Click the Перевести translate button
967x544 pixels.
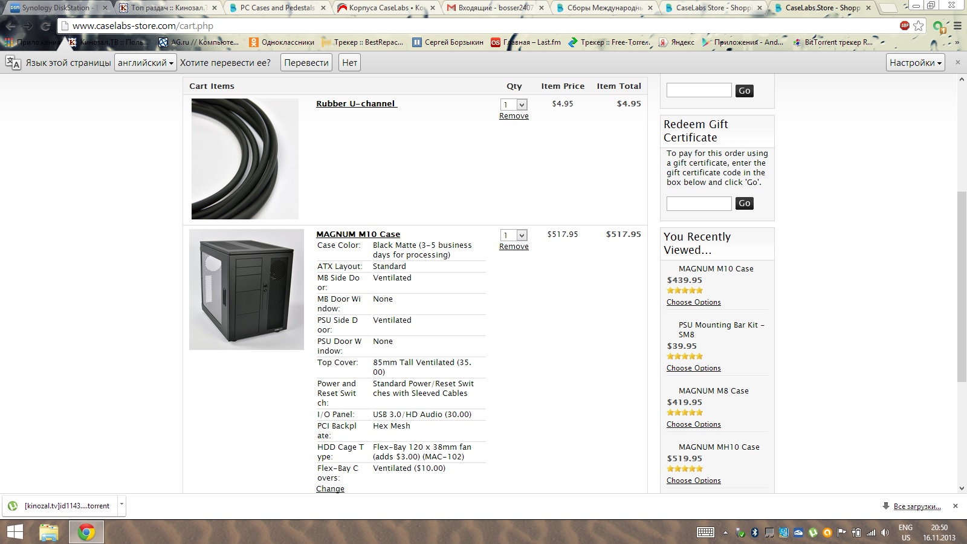point(306,63)
